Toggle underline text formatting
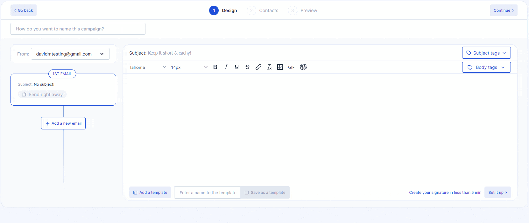 237,67
